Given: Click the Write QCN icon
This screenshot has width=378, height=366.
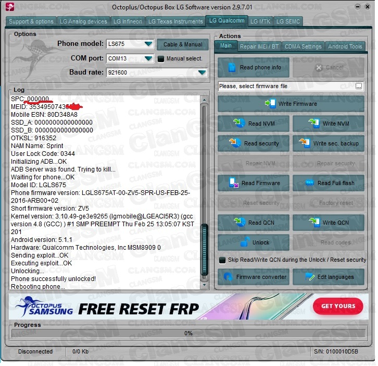Looking at the screenshot, I should tap(314, 222).
